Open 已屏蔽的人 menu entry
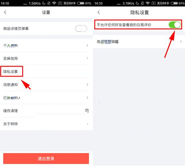This screenshot has width=185, height=166. (x=46, y=98)
